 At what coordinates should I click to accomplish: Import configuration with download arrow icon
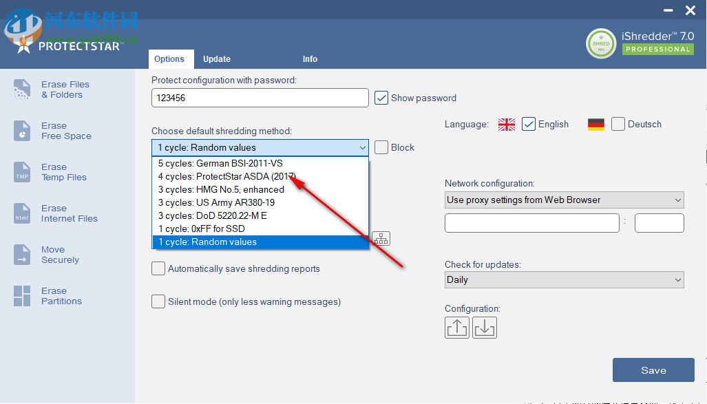pos(484,328)
